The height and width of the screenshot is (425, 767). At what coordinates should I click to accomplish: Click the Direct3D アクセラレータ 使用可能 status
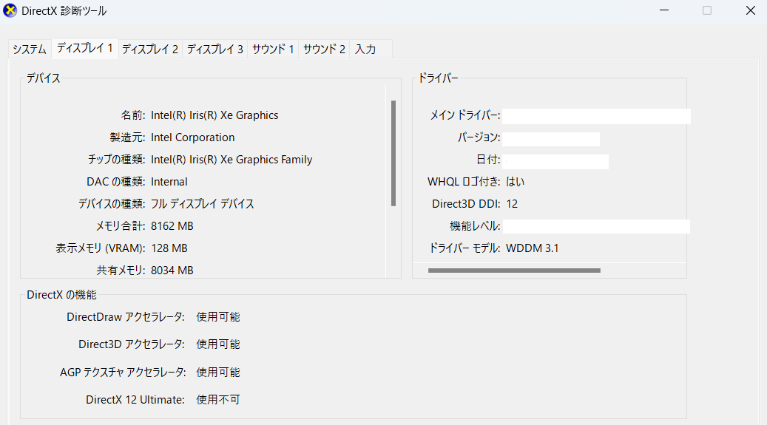pos(217,344)
